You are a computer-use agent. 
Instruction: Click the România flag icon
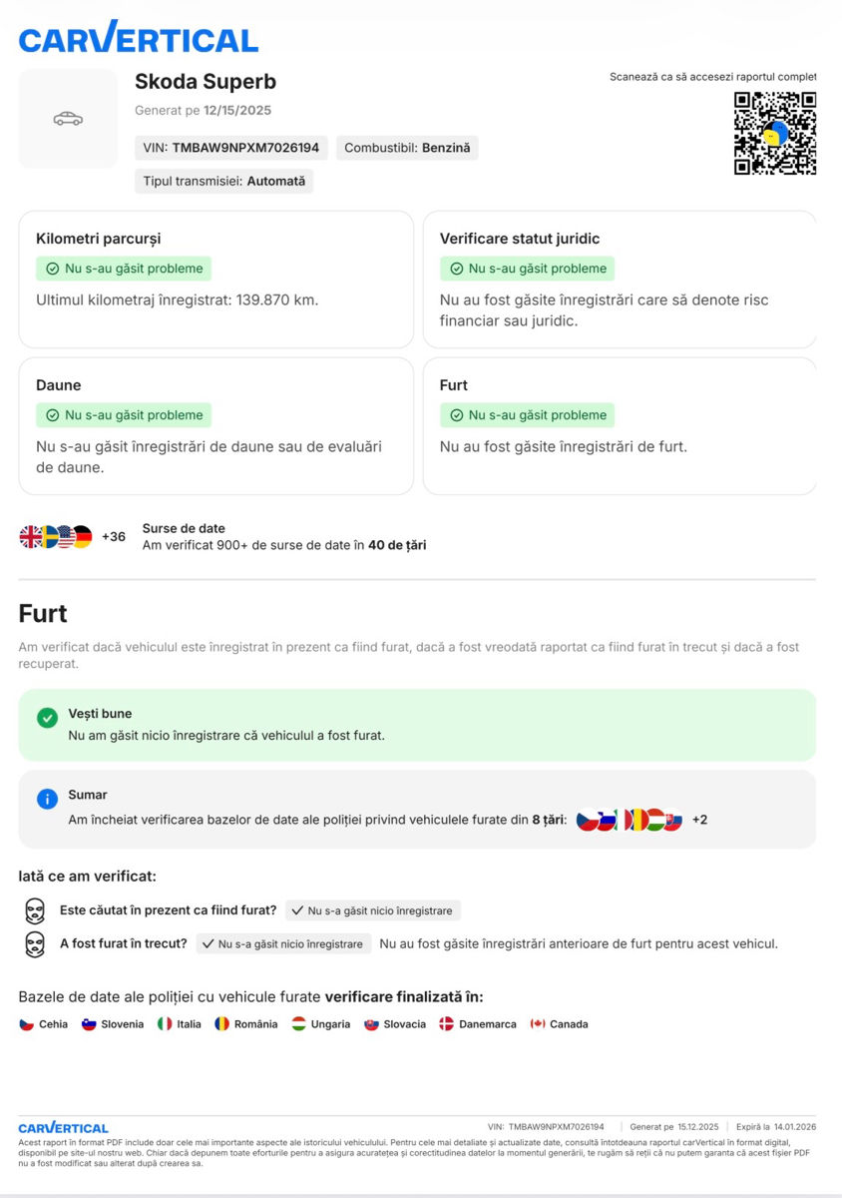pos(222,1024)
